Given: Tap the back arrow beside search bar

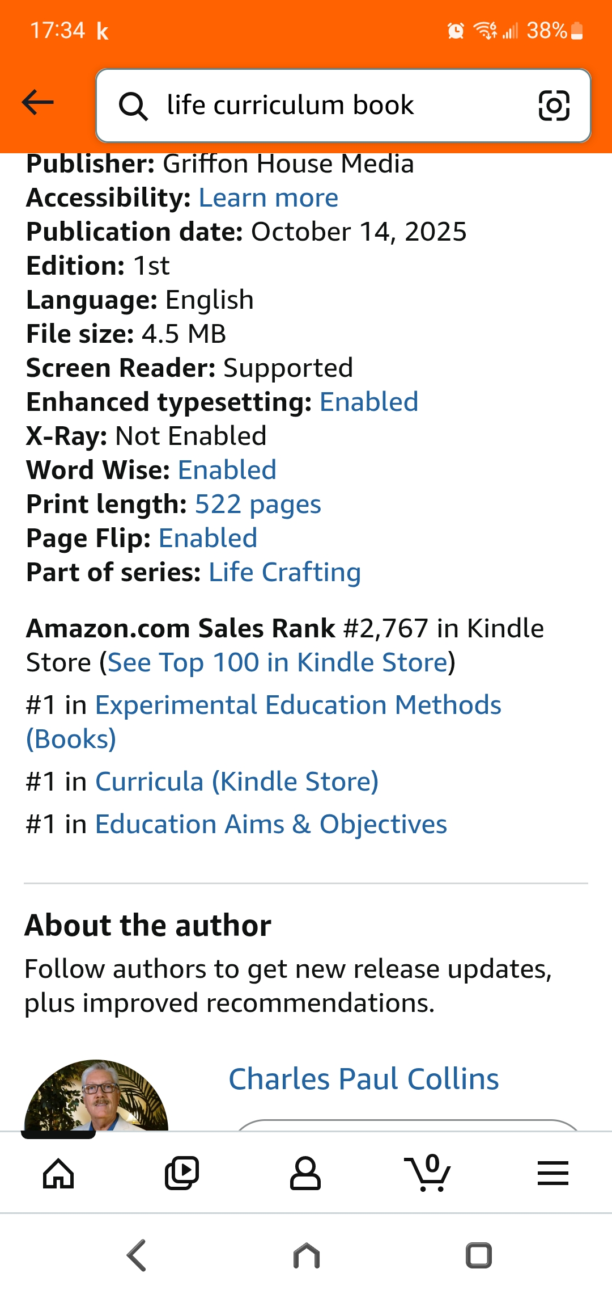Looking at the screenshot, I should (x=37, y=103).
